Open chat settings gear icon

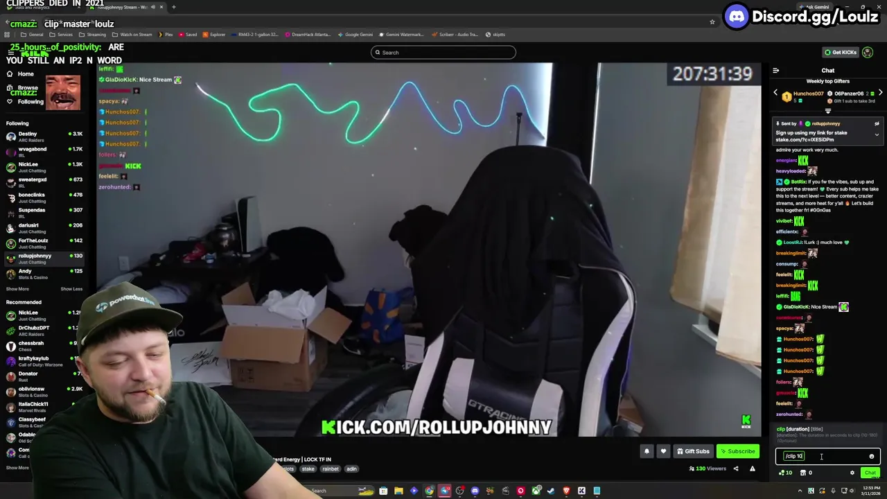coord(852,473)
